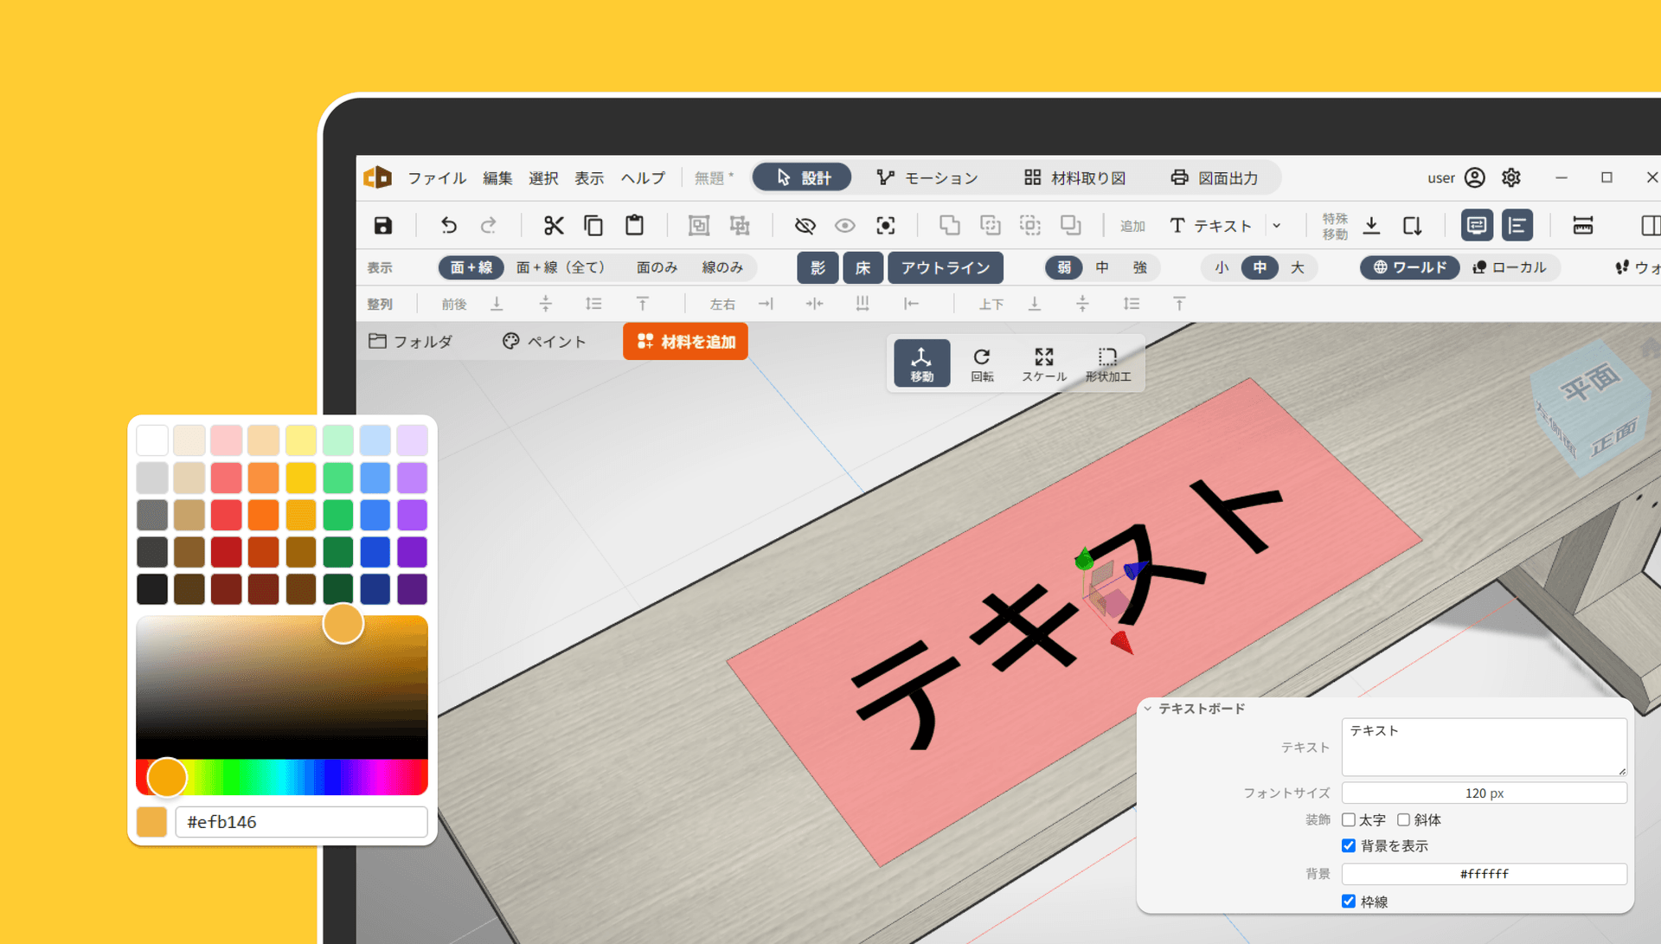Toggle アウトライン outline display
This screenshot has height=944, width=1661.
click(x=946, y=267)
